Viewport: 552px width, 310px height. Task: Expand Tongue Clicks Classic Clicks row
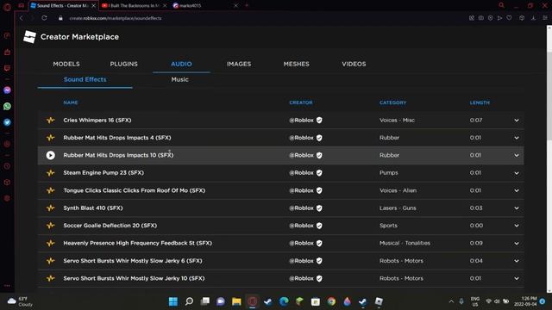coord(517,190)
